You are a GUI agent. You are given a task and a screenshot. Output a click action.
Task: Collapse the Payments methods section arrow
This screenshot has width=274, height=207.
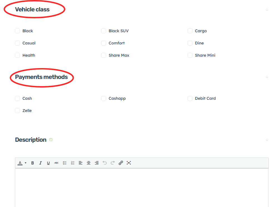pos(267,77)
